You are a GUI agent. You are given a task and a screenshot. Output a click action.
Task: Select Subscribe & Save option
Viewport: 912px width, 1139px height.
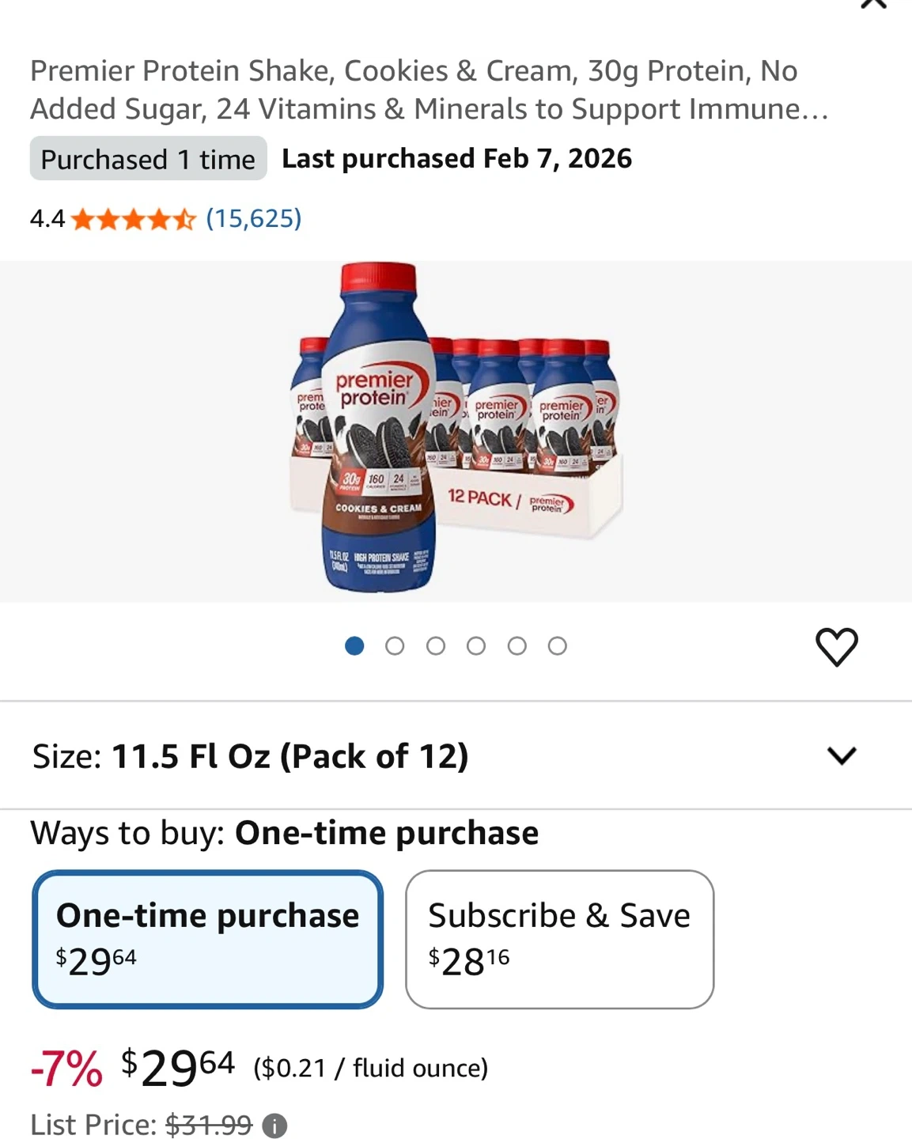click(x=559, y=939)
